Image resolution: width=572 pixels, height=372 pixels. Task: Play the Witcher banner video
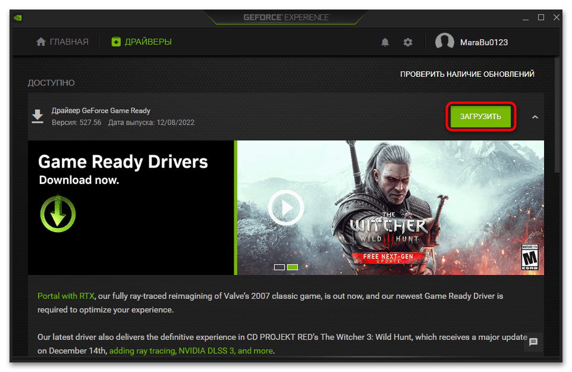click(285, 208)
